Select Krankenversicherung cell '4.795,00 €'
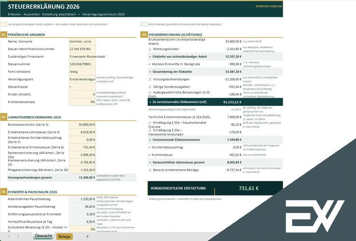356x241 pixels. [82, 162]
